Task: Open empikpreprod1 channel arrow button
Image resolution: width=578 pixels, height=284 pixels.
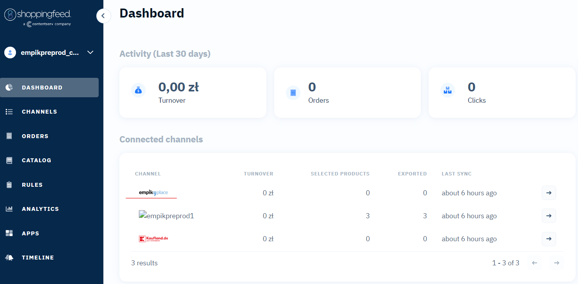Action: point(549,216)
